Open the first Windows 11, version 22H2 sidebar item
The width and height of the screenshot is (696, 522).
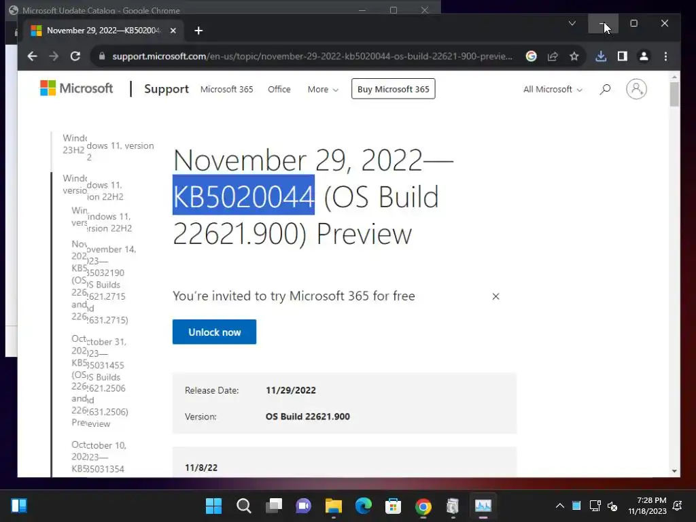click(x=93, y=188)
